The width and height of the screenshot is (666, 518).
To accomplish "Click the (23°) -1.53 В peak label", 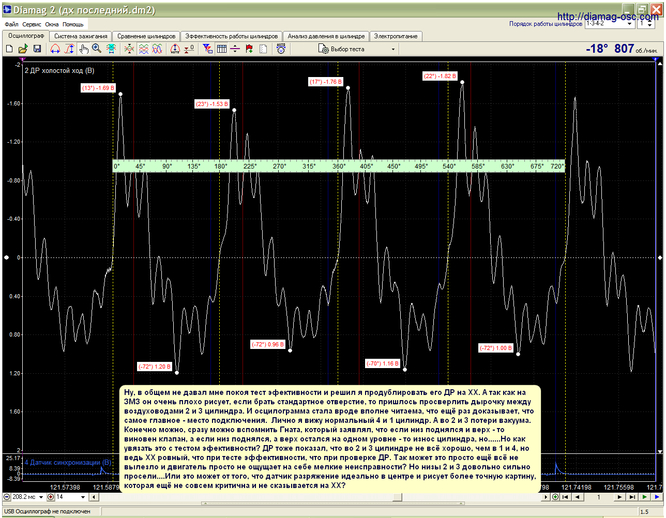I will coord(212,104).
